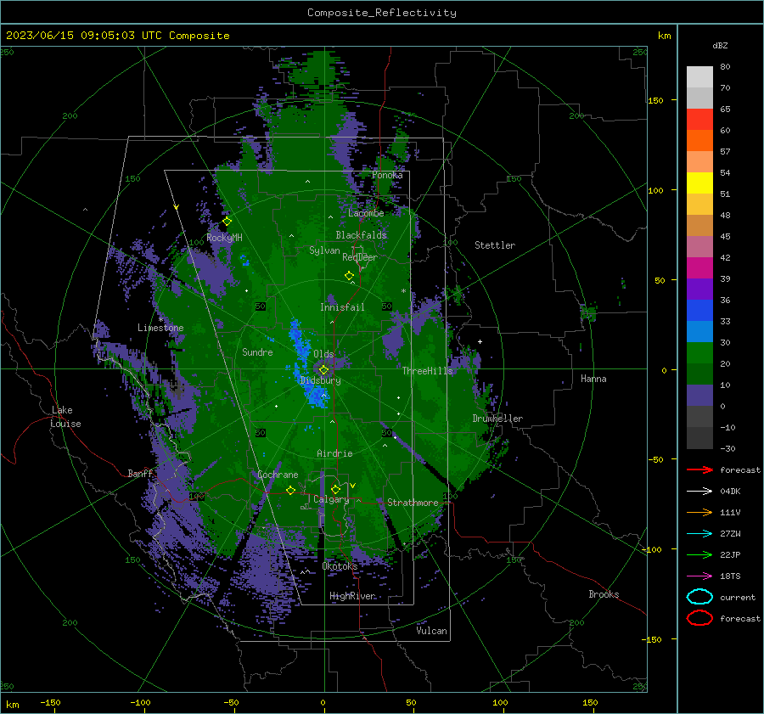Click the cyan current ellipse in legend
Image resolution: width=764 pixels, height=714 pixels.
click(699, 597)
